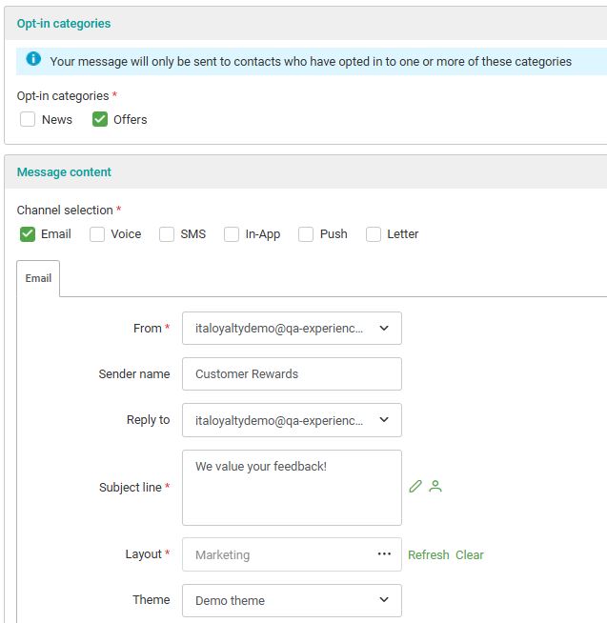Select the In-App channel checkbox
The width and height of the screenshot is (607, 623).
point(232,234)
